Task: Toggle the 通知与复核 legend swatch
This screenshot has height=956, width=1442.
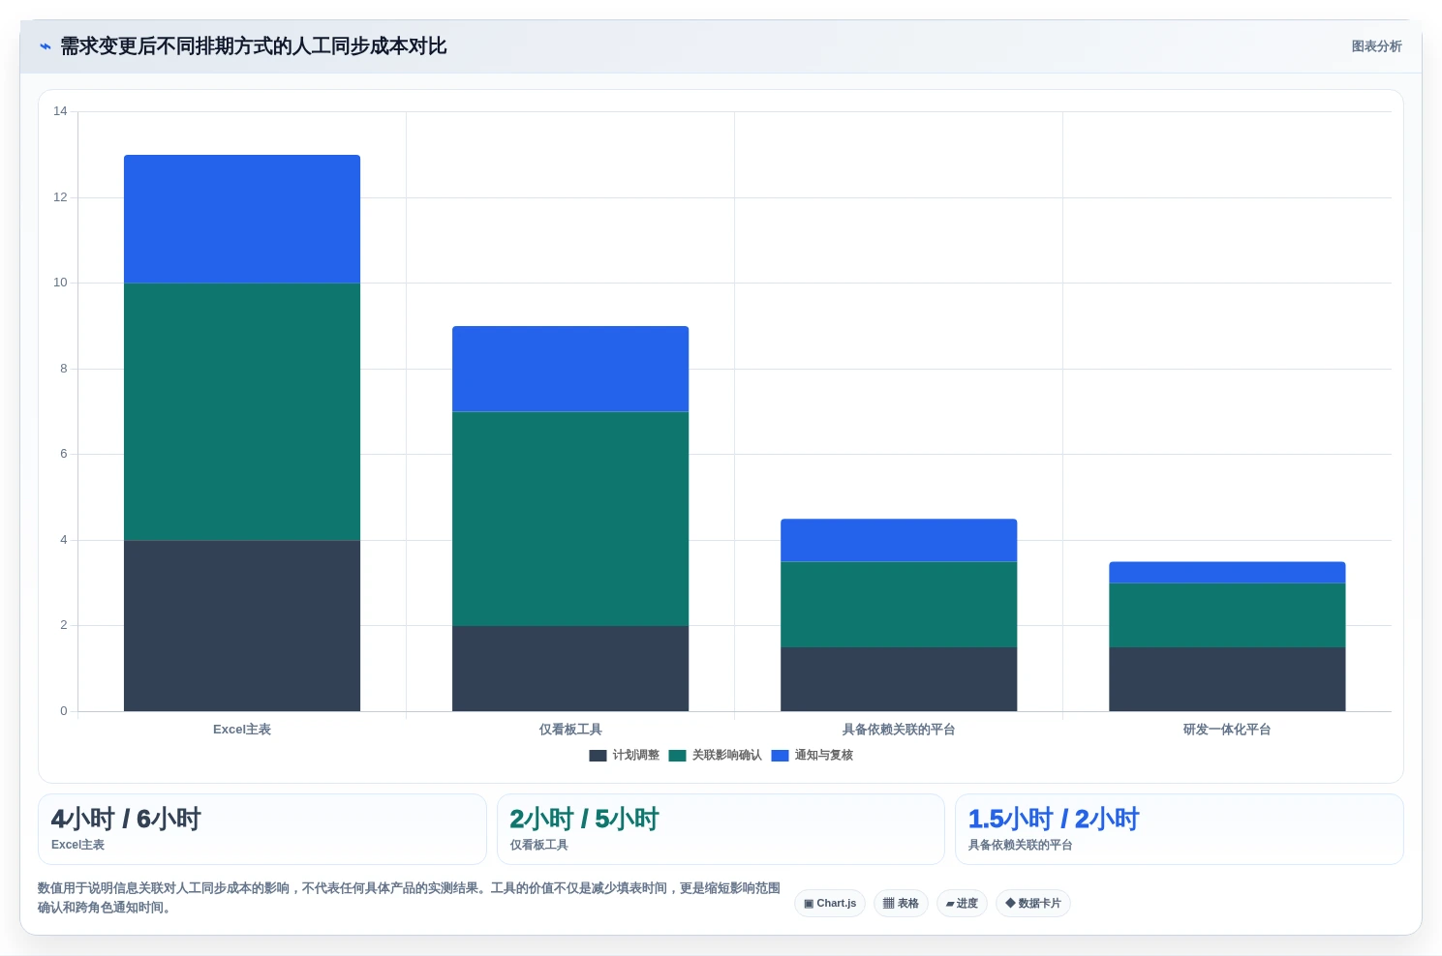Action: click(780, 756)
